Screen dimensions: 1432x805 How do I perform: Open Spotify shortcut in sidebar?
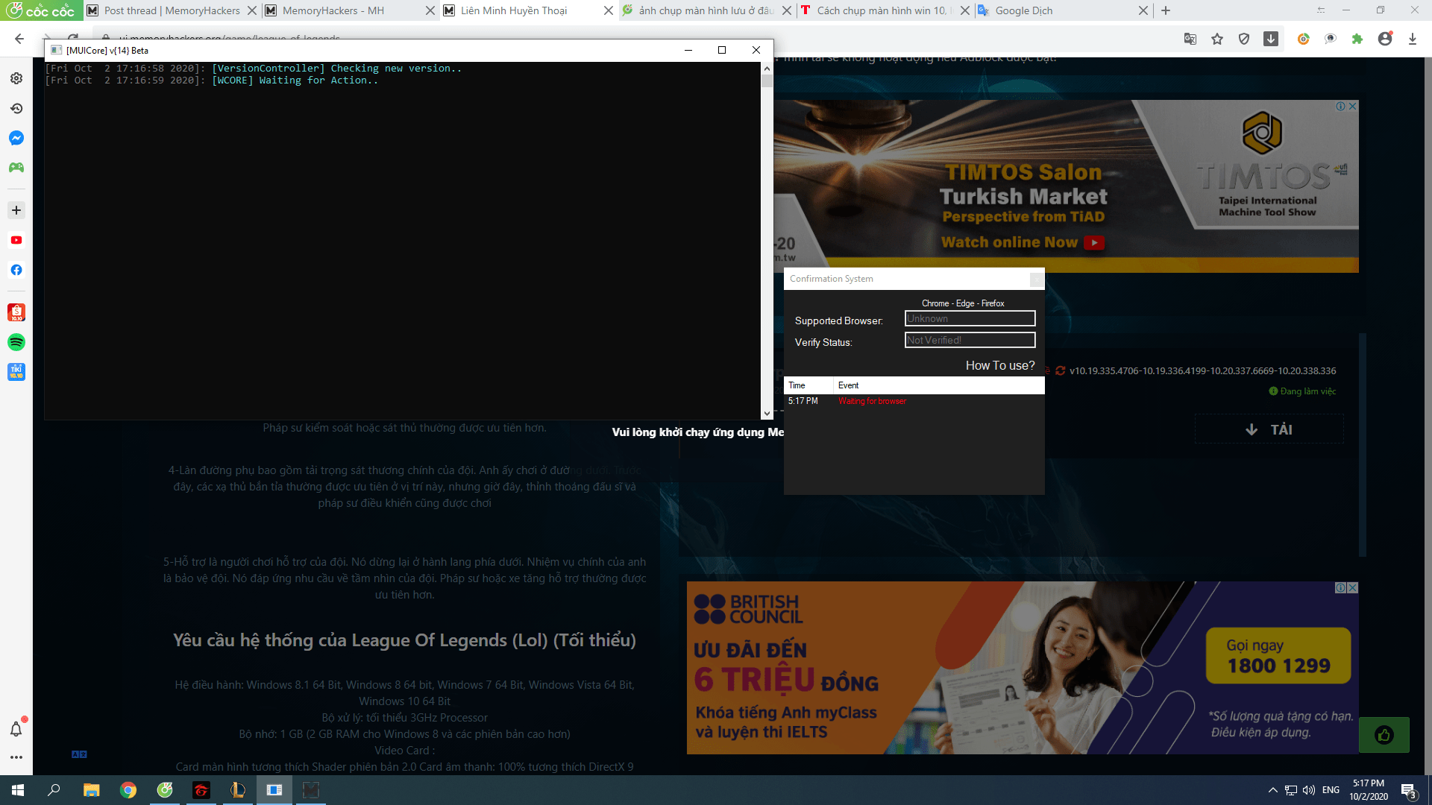[16, 342]
